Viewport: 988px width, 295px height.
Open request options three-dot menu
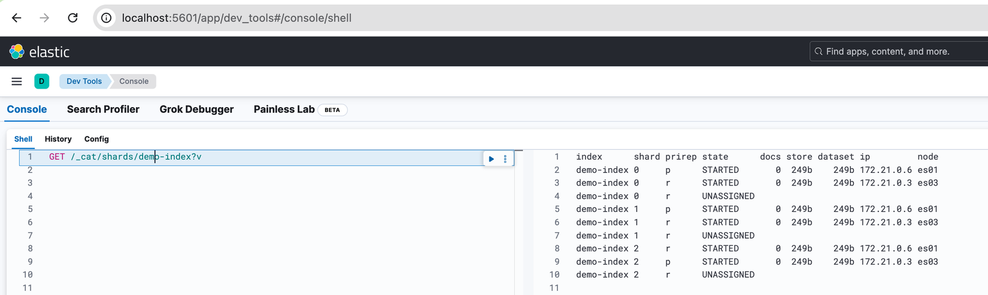tap(505, 159)
